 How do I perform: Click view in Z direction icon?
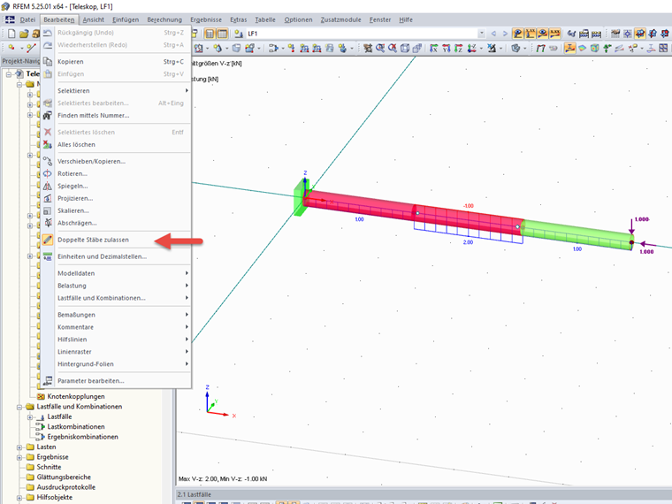(459, 48)
